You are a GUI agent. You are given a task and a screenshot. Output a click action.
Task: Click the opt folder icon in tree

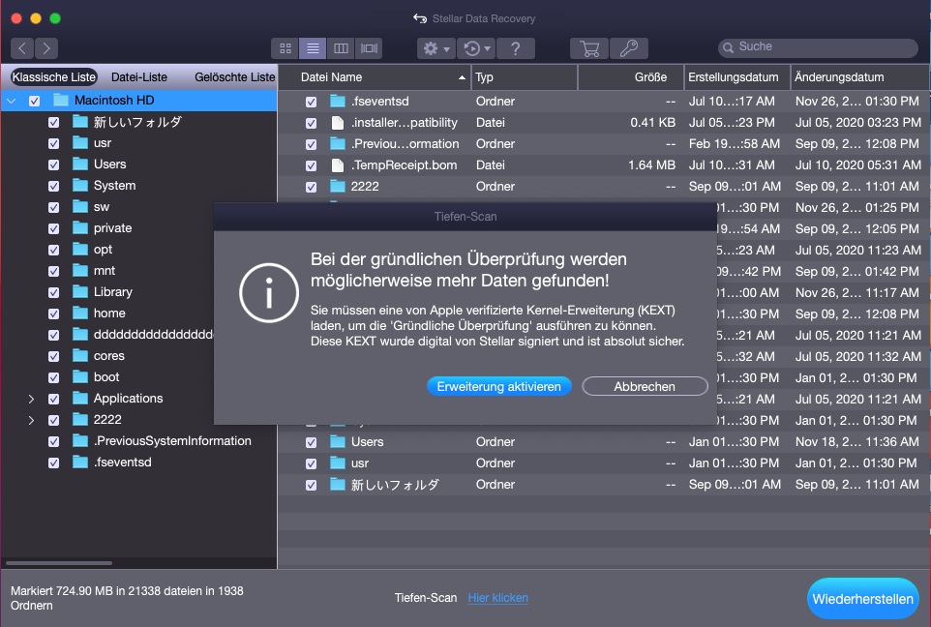pos(80,250)
